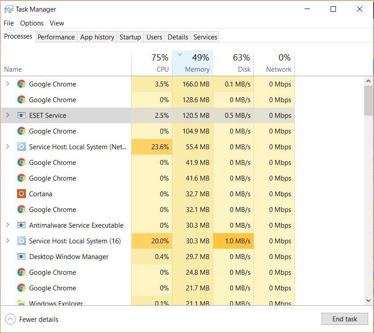Image resolution: width=374 pixels, height=333 pixels.
Task: Click the Fewer details circular arrow icon
Action: [x=10, y=320]
